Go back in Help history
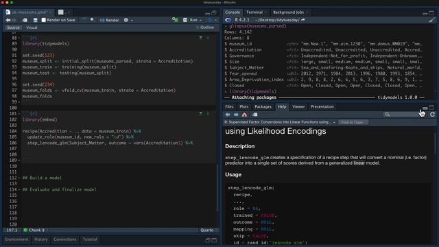Viewport: 439px width, 247px height. (228, 115)
